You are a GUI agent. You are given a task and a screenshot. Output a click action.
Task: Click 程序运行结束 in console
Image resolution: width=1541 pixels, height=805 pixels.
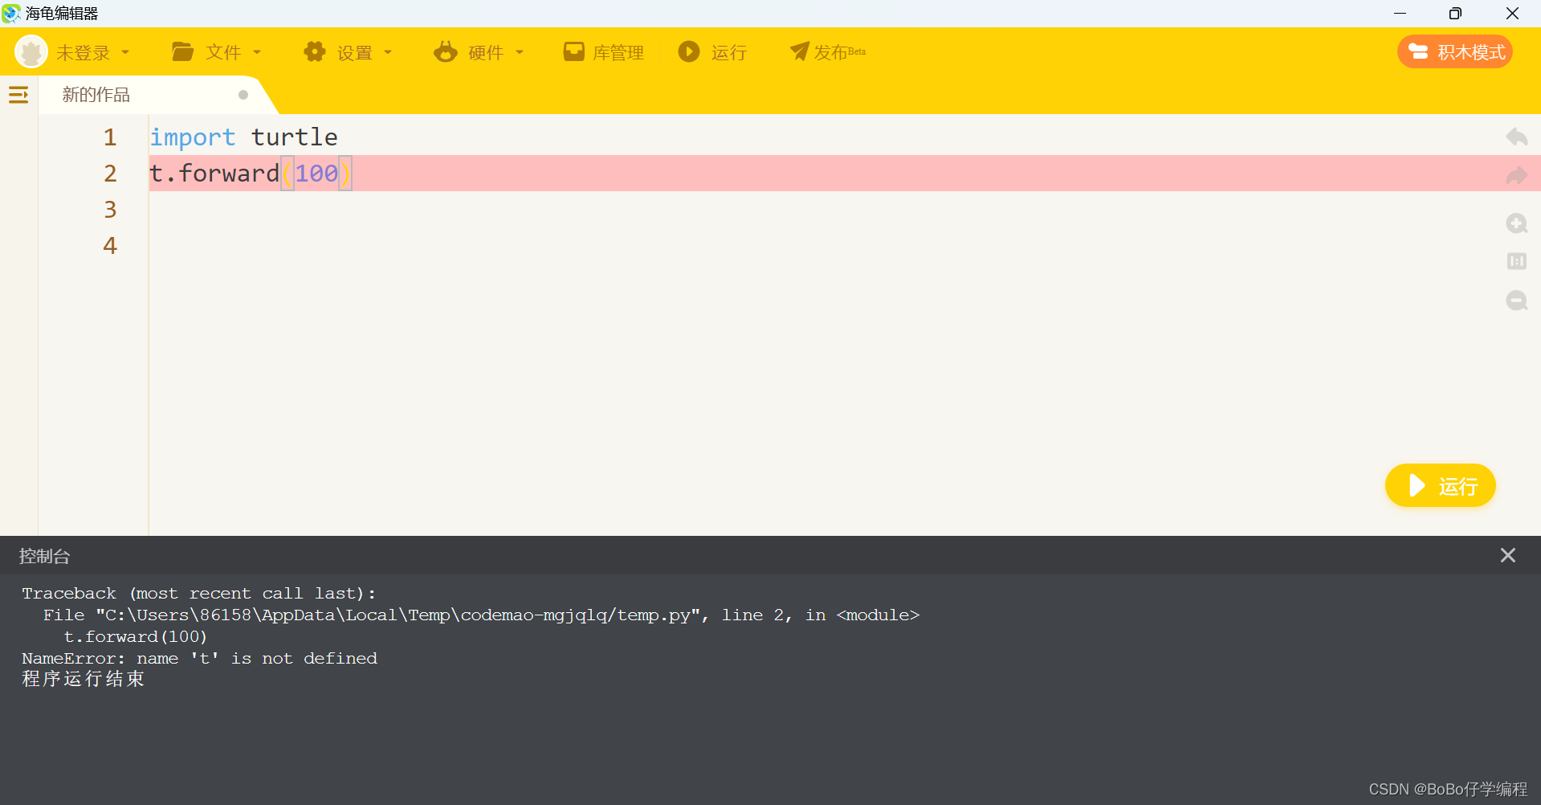point(83,679)
